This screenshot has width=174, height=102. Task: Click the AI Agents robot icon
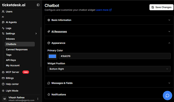[3, 22]
